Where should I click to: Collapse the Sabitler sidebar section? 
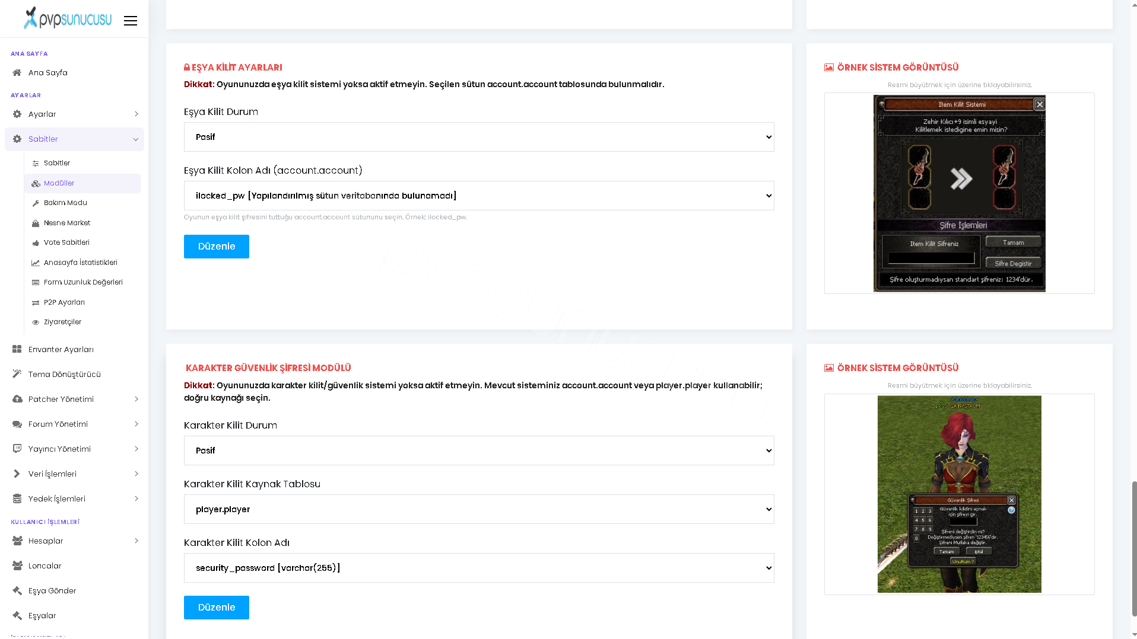coord(74,139)
